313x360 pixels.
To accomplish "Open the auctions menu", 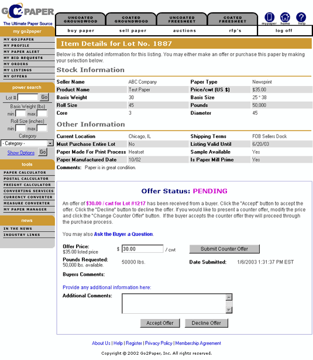I will coord(184,31).
